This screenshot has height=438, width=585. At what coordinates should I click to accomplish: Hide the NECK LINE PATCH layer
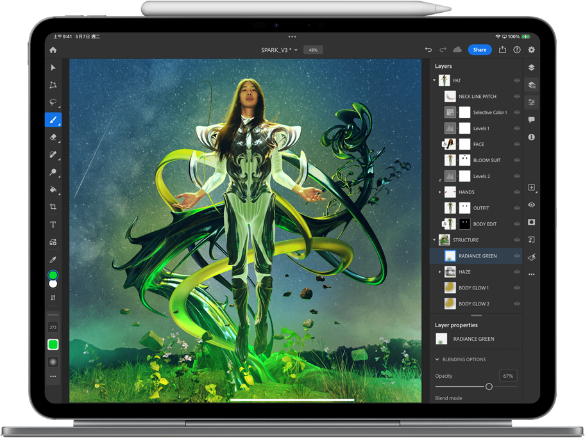coord(517,97)
